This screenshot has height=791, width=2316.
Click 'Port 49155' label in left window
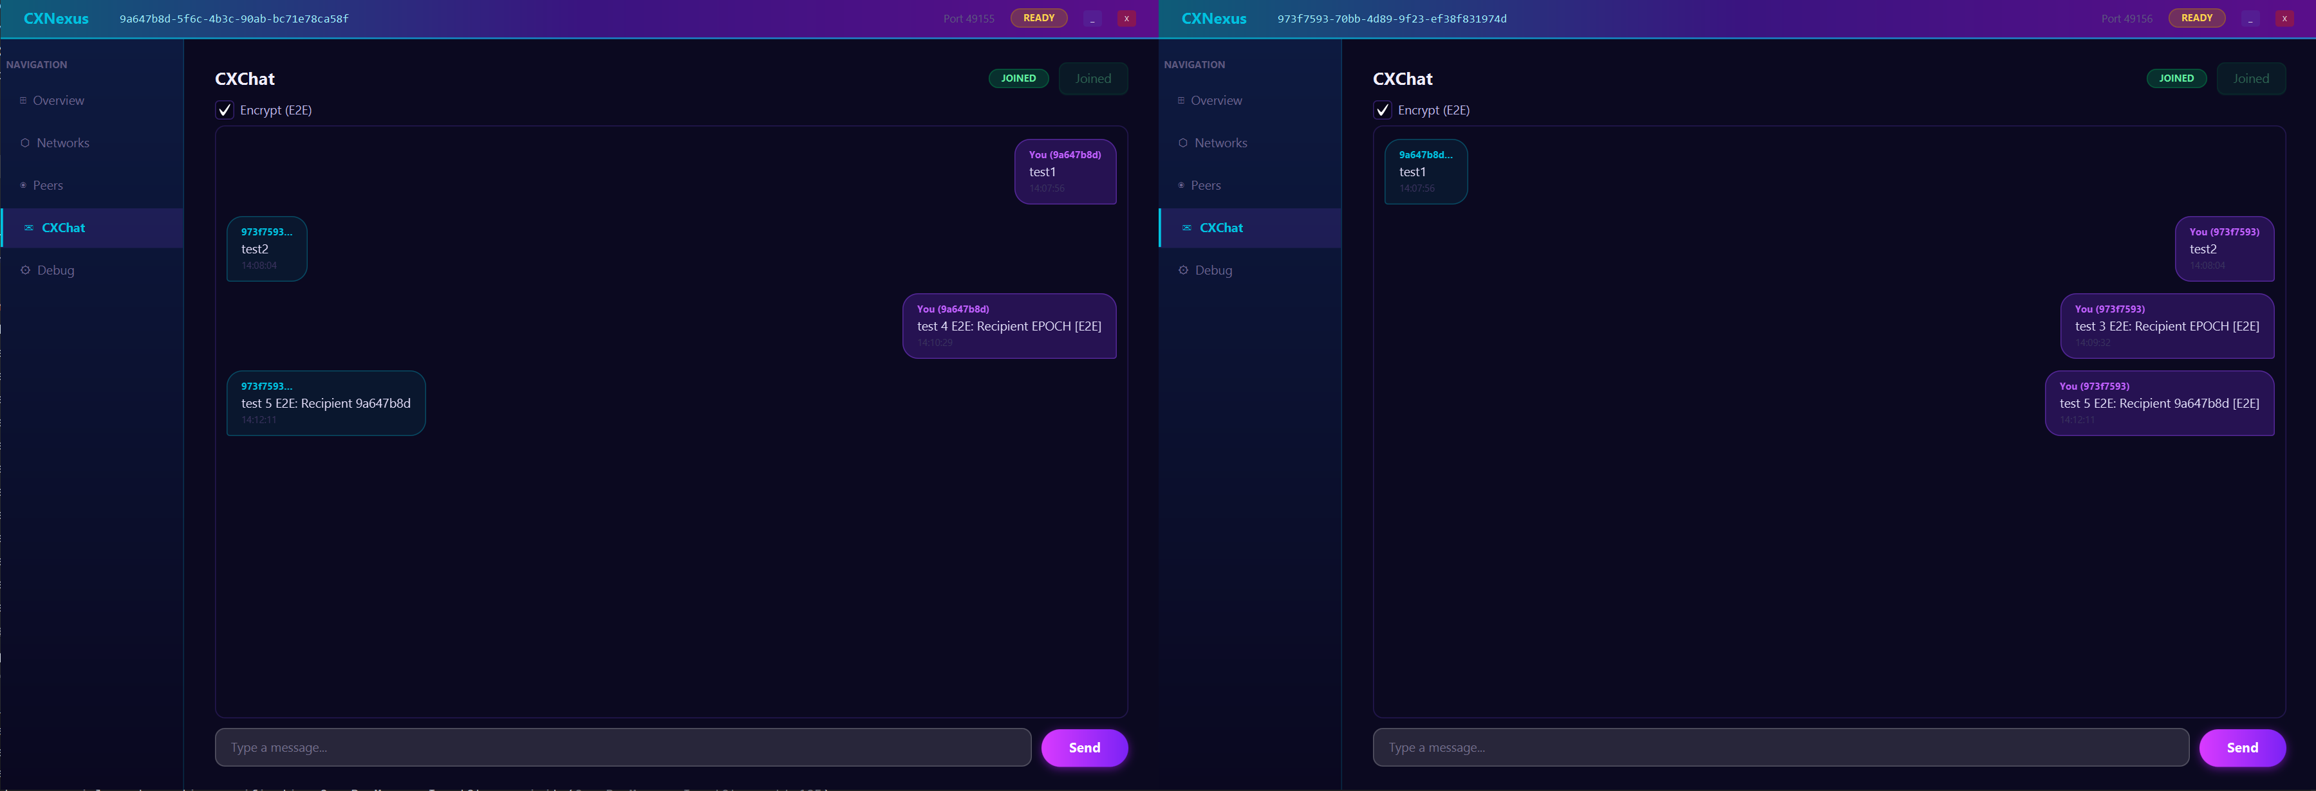[x=969, y=19]
